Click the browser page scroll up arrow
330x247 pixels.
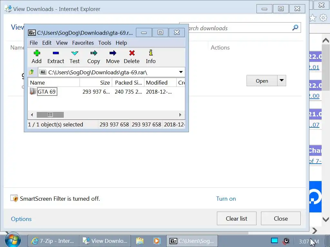325,40
